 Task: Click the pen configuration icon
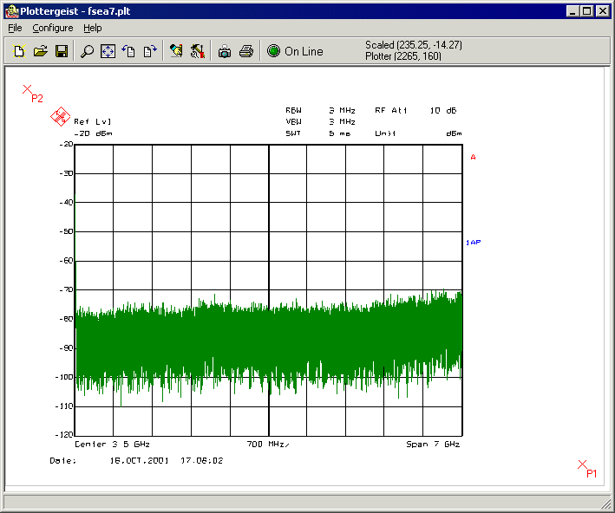[176, 52]
